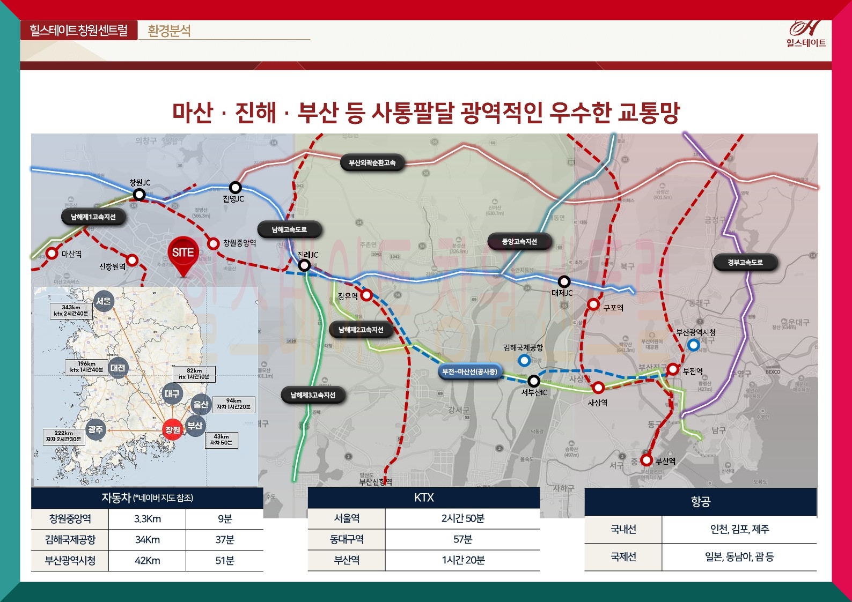Click the 힐스테이트창원센트럴 title tab
The height and width of the screenshot is (602, 852).
tap(79, 30)
